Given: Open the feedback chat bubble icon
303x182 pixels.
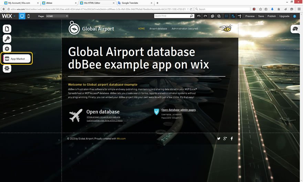Looking at the screenshot, I should (295, 29).
